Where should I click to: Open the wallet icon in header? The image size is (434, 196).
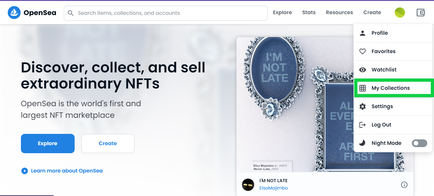tap(420, 13)
